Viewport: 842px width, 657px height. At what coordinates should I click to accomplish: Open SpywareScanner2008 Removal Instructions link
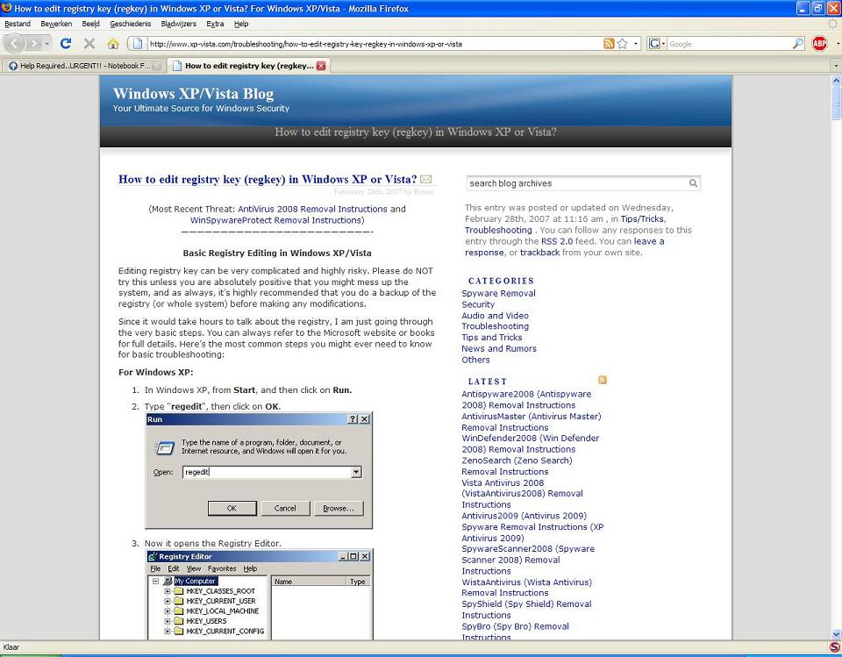[528, 560]
